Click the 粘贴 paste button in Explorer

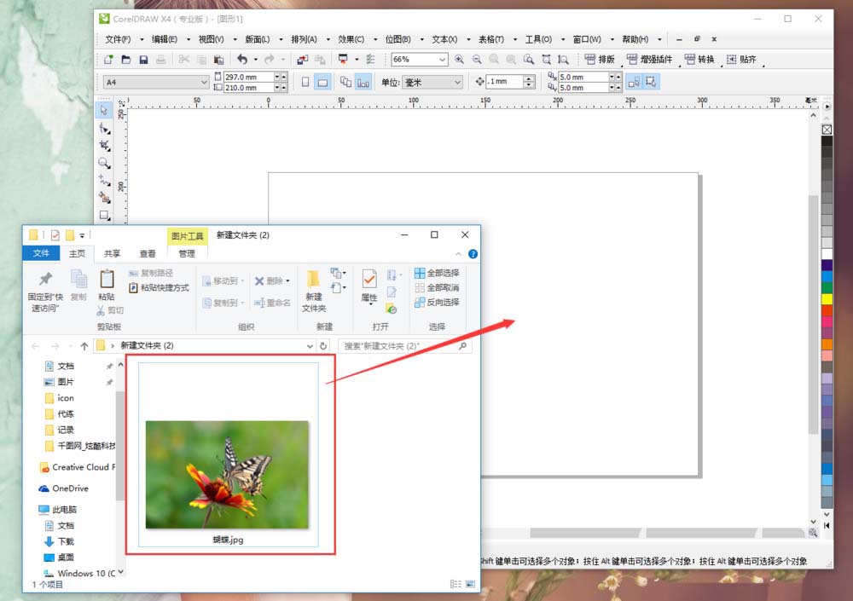(x=107, y=285)
